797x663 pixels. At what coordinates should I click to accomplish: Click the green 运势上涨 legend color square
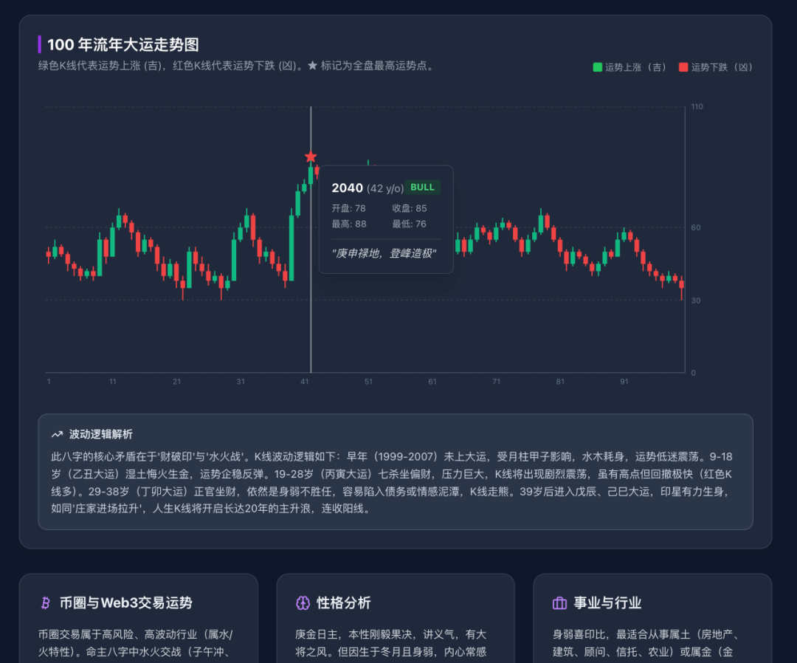[596, 67]
